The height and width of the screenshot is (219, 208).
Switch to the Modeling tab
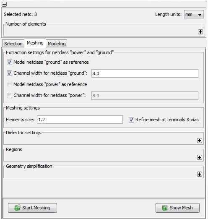pyautogui.click(x=57, y=44)
